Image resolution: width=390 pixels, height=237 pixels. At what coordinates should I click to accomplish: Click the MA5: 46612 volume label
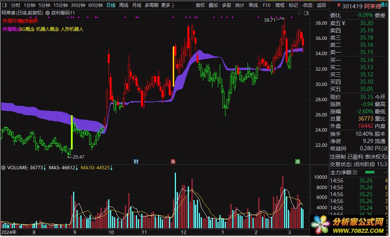[x=63, y=168]
